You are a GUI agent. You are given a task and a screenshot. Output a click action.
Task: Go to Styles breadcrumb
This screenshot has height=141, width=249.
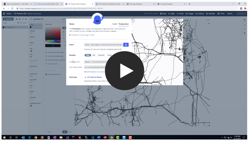click(x=9, y=14)
